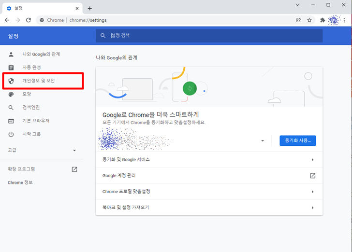Open the profile avatar in the toolbar

[x=334, y=20]
